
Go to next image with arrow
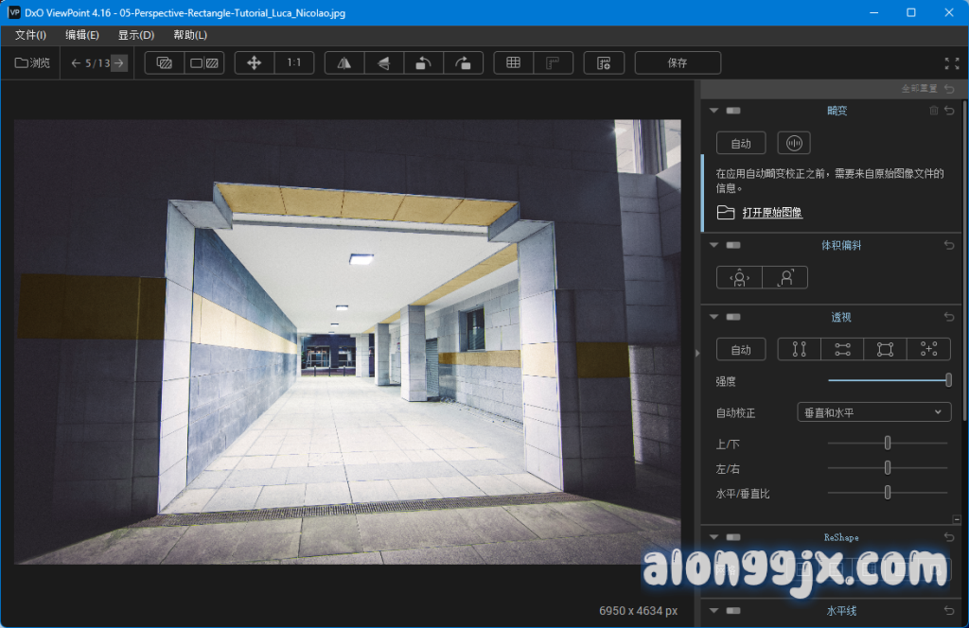(118, 63)
